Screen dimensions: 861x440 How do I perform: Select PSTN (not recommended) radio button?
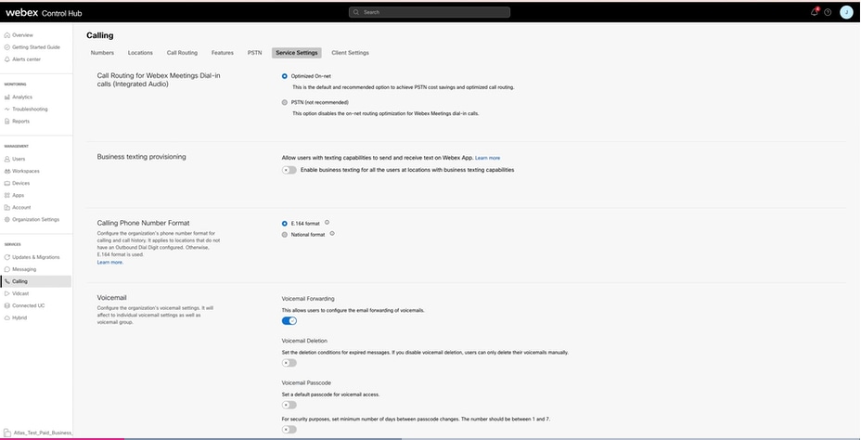click(285, 102)
